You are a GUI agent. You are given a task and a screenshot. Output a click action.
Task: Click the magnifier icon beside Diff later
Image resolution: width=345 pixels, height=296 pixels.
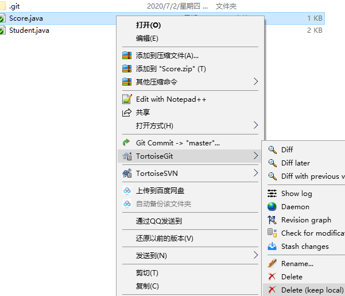point(273,163)
